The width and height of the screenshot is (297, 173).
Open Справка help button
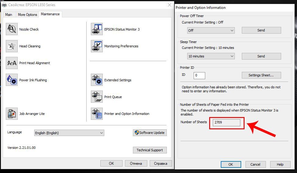(x=161, y=163)
